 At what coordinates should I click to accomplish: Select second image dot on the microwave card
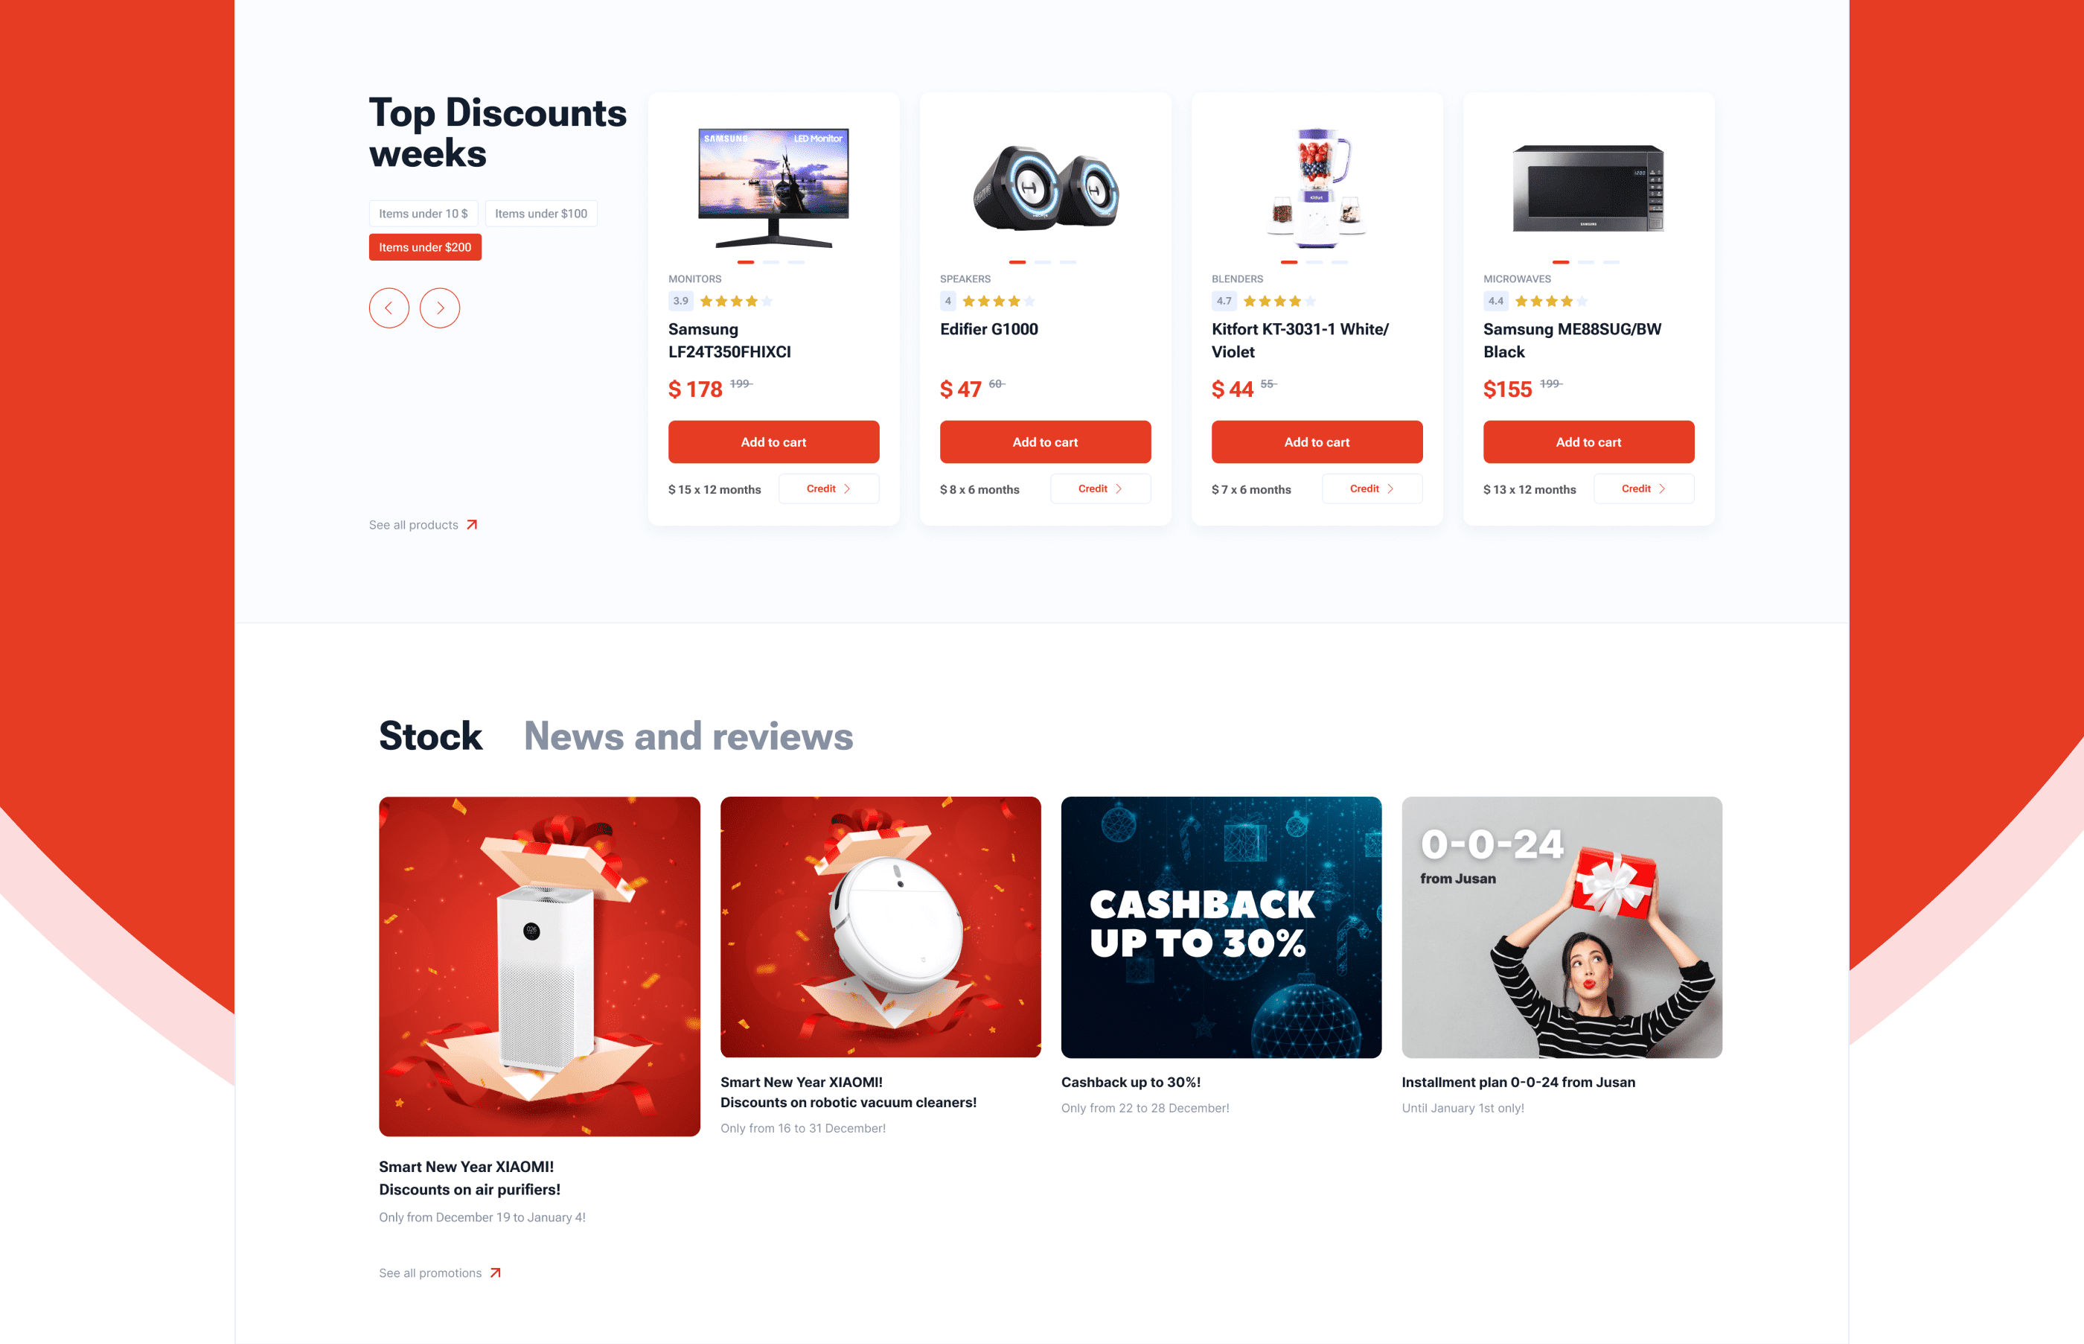pyautogui.click(x=1586, y=262)
